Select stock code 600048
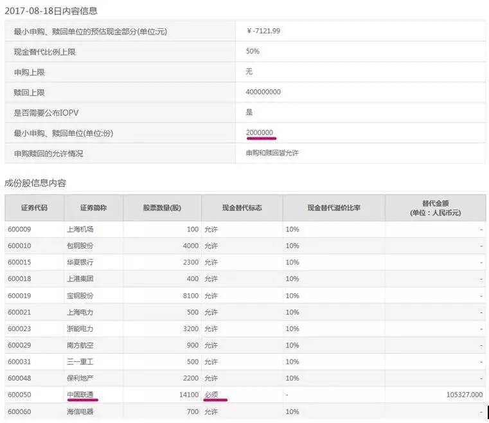This screenshot has width=489, height=423. [x=19, y=378]
